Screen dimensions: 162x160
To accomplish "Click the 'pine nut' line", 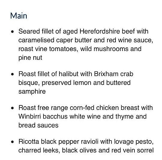I will [30, 58].
